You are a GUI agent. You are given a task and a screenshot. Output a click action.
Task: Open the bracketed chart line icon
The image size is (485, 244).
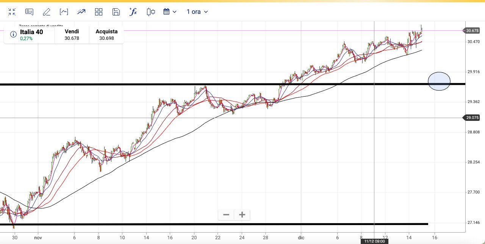point(64,12)
